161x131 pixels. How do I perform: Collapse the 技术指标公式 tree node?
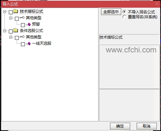4,12
